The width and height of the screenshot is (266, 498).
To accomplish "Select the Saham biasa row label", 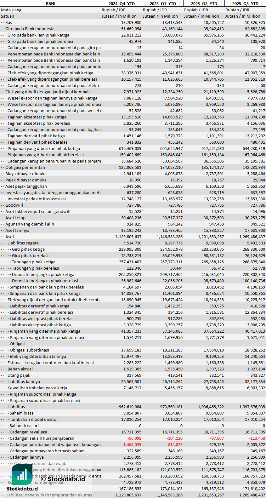I will click(x=22, y=413).
